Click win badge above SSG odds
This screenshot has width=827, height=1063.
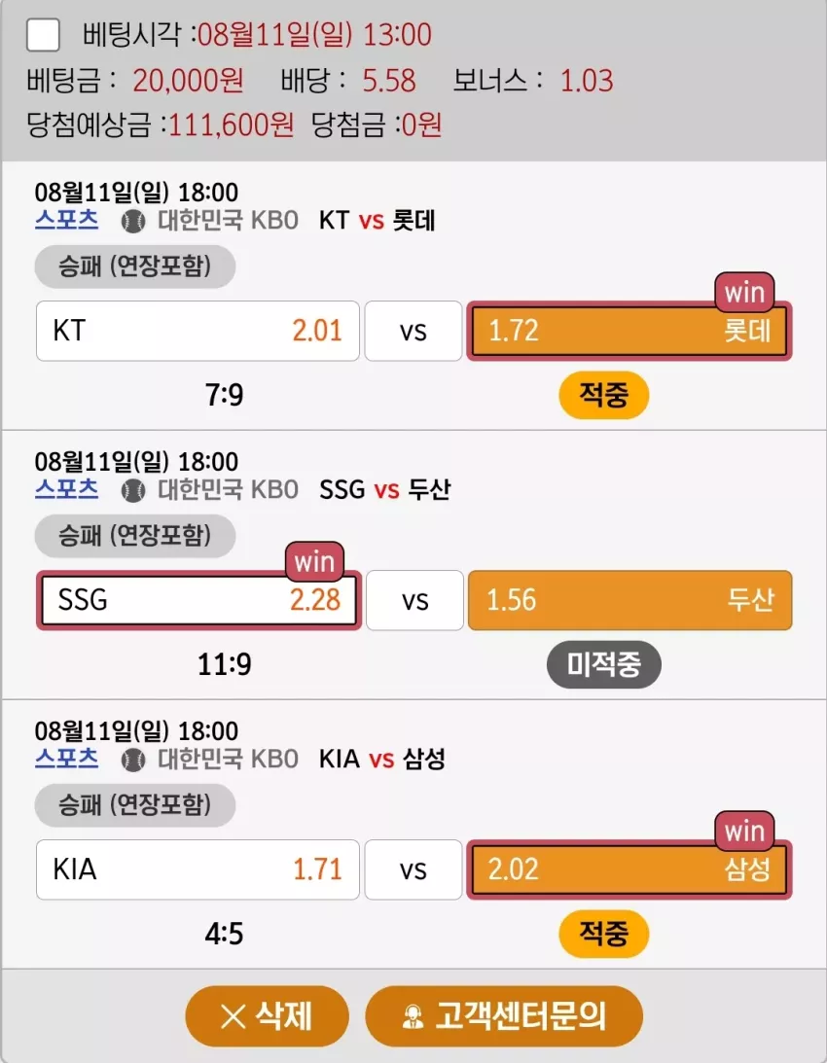(x=315, y=561)
